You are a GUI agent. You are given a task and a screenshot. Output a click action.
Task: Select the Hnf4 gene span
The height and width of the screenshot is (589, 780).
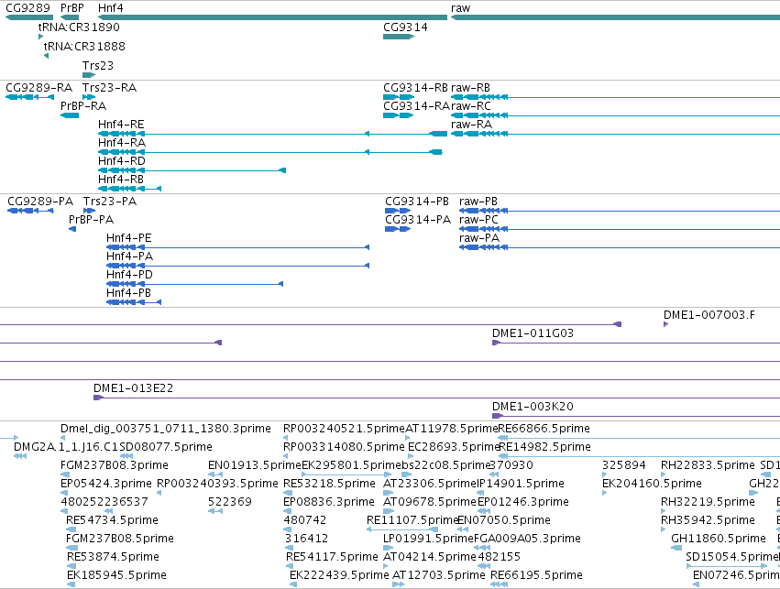[x=272, y=17]
